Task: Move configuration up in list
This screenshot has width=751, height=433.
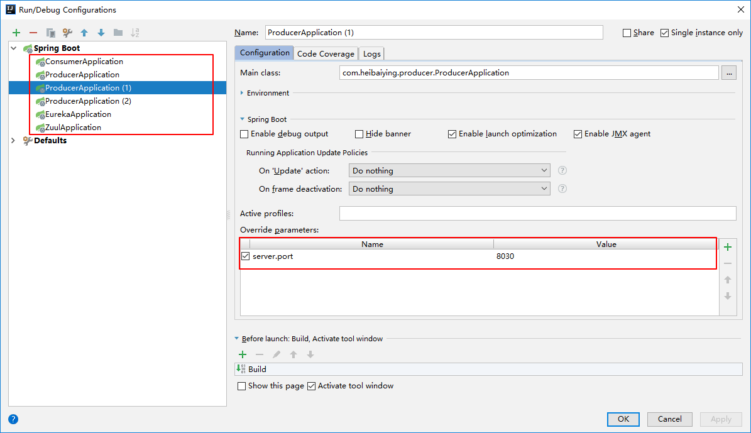Action: (84, 33)
